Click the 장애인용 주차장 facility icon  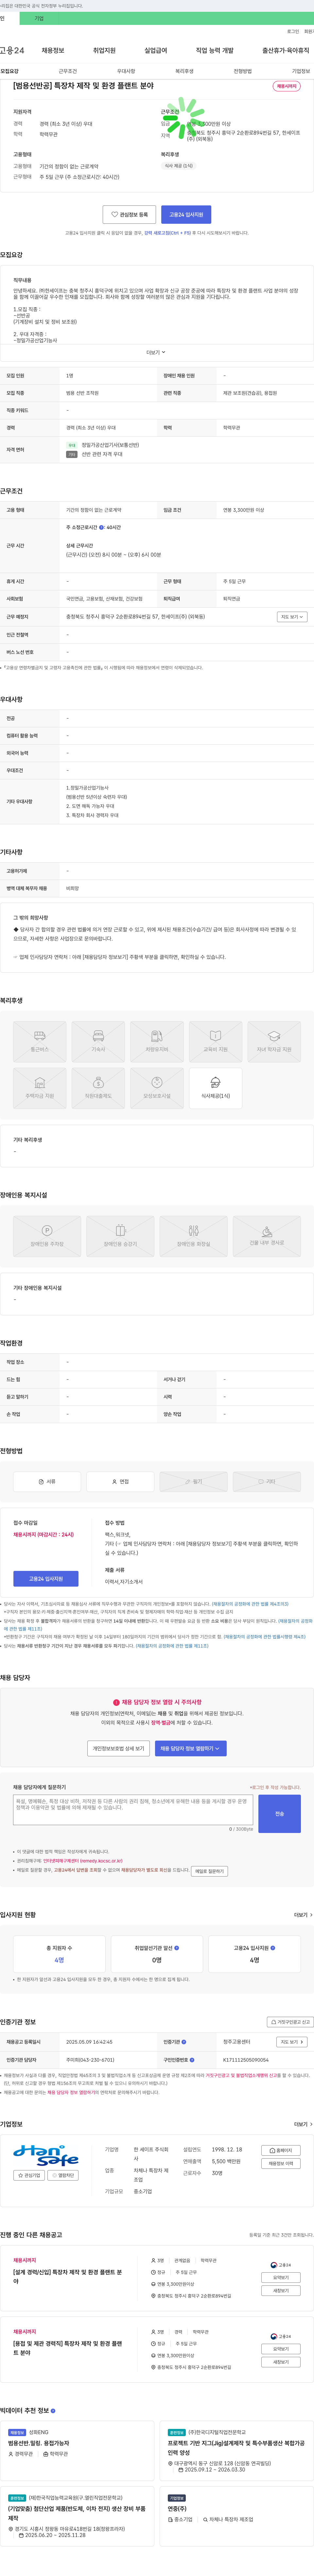point(47,1236)
